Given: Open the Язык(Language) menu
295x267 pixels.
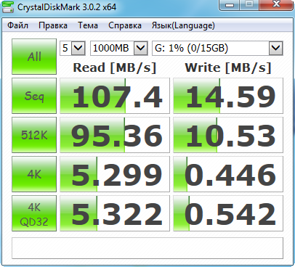Looking at the screenshot, I should (x=183, y=25).
